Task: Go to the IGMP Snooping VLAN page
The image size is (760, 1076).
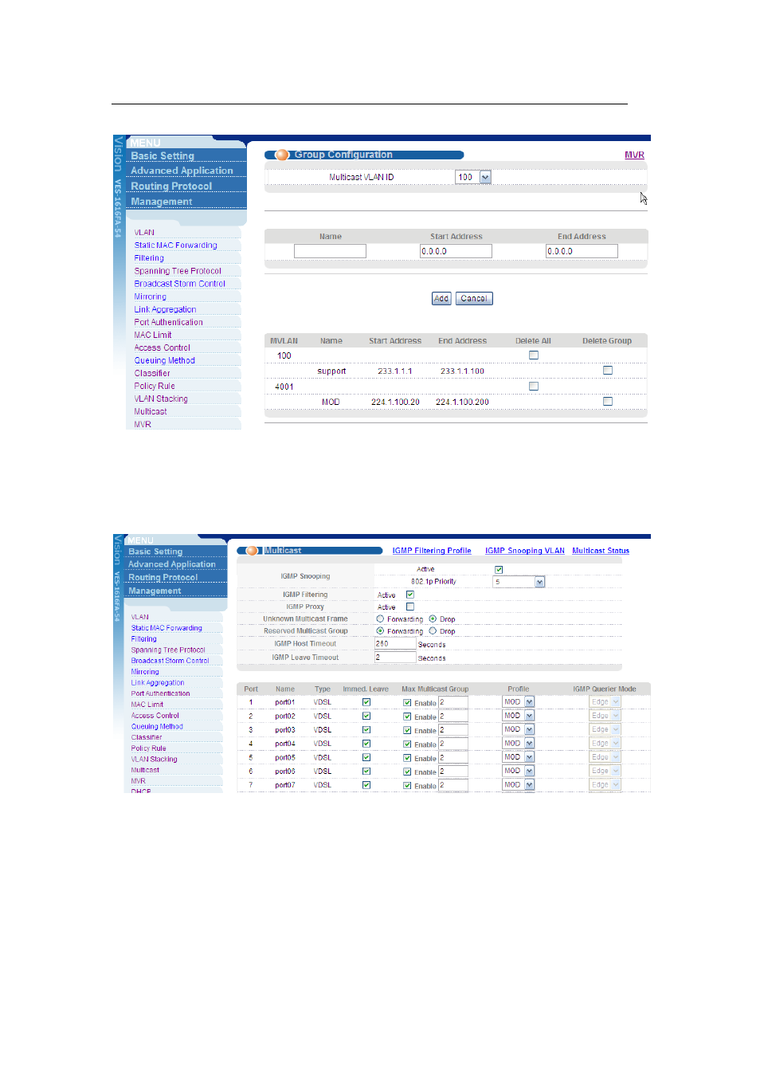Action: 524,551
